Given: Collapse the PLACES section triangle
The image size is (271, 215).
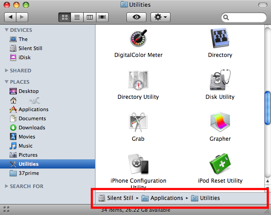Looking at the screenshot, I should [x=6, y=82].
